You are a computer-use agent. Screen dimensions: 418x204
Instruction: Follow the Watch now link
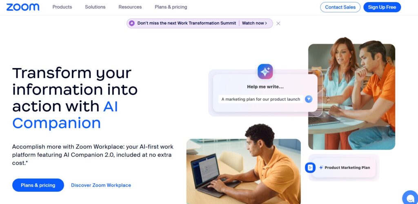coord(254,23)
